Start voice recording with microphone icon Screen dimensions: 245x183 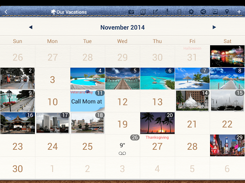tap(167, 11)
